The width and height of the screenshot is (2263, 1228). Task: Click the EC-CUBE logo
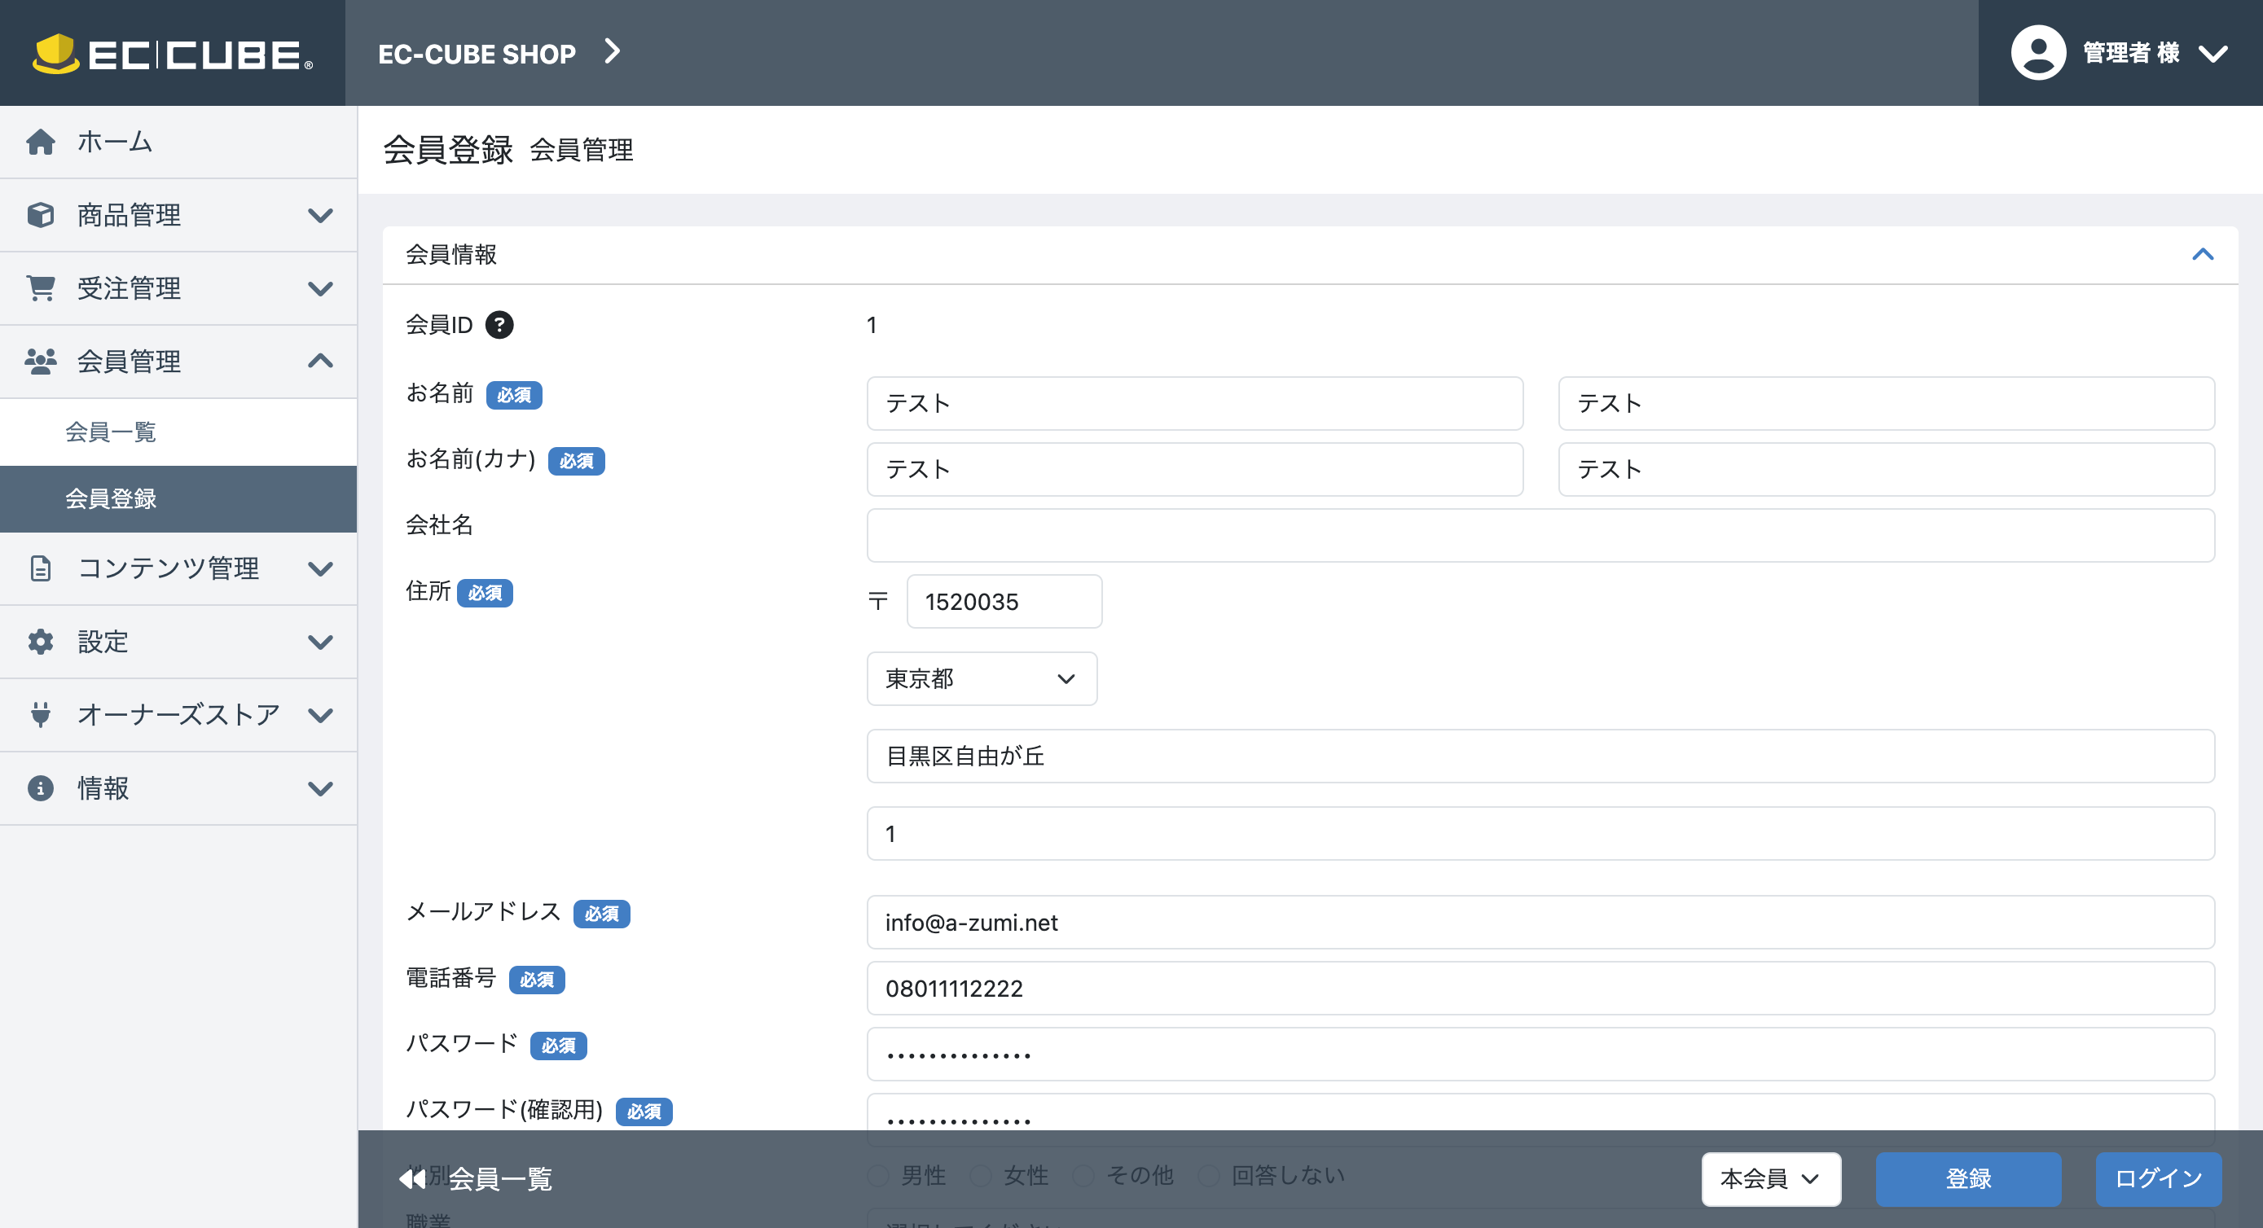point(172,54)
